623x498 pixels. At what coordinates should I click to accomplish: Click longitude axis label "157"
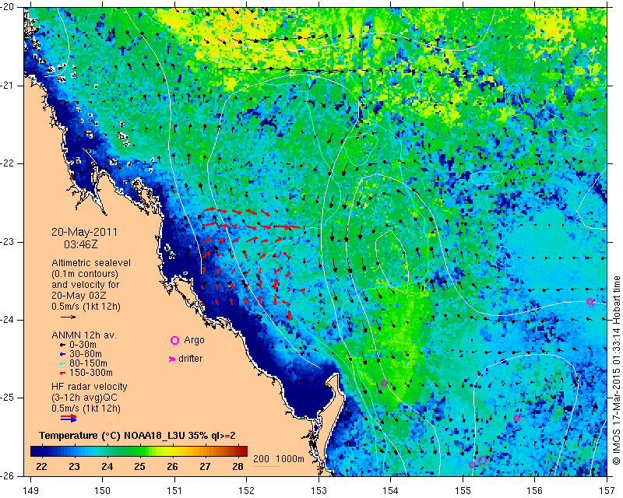[607, 491]
